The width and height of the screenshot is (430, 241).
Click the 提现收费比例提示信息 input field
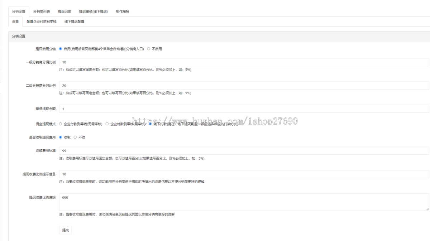point(244,174)
